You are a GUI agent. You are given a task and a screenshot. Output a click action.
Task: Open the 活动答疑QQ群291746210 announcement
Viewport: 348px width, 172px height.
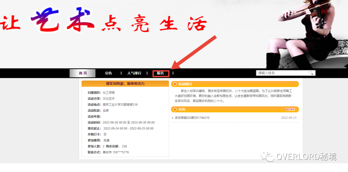192,118
